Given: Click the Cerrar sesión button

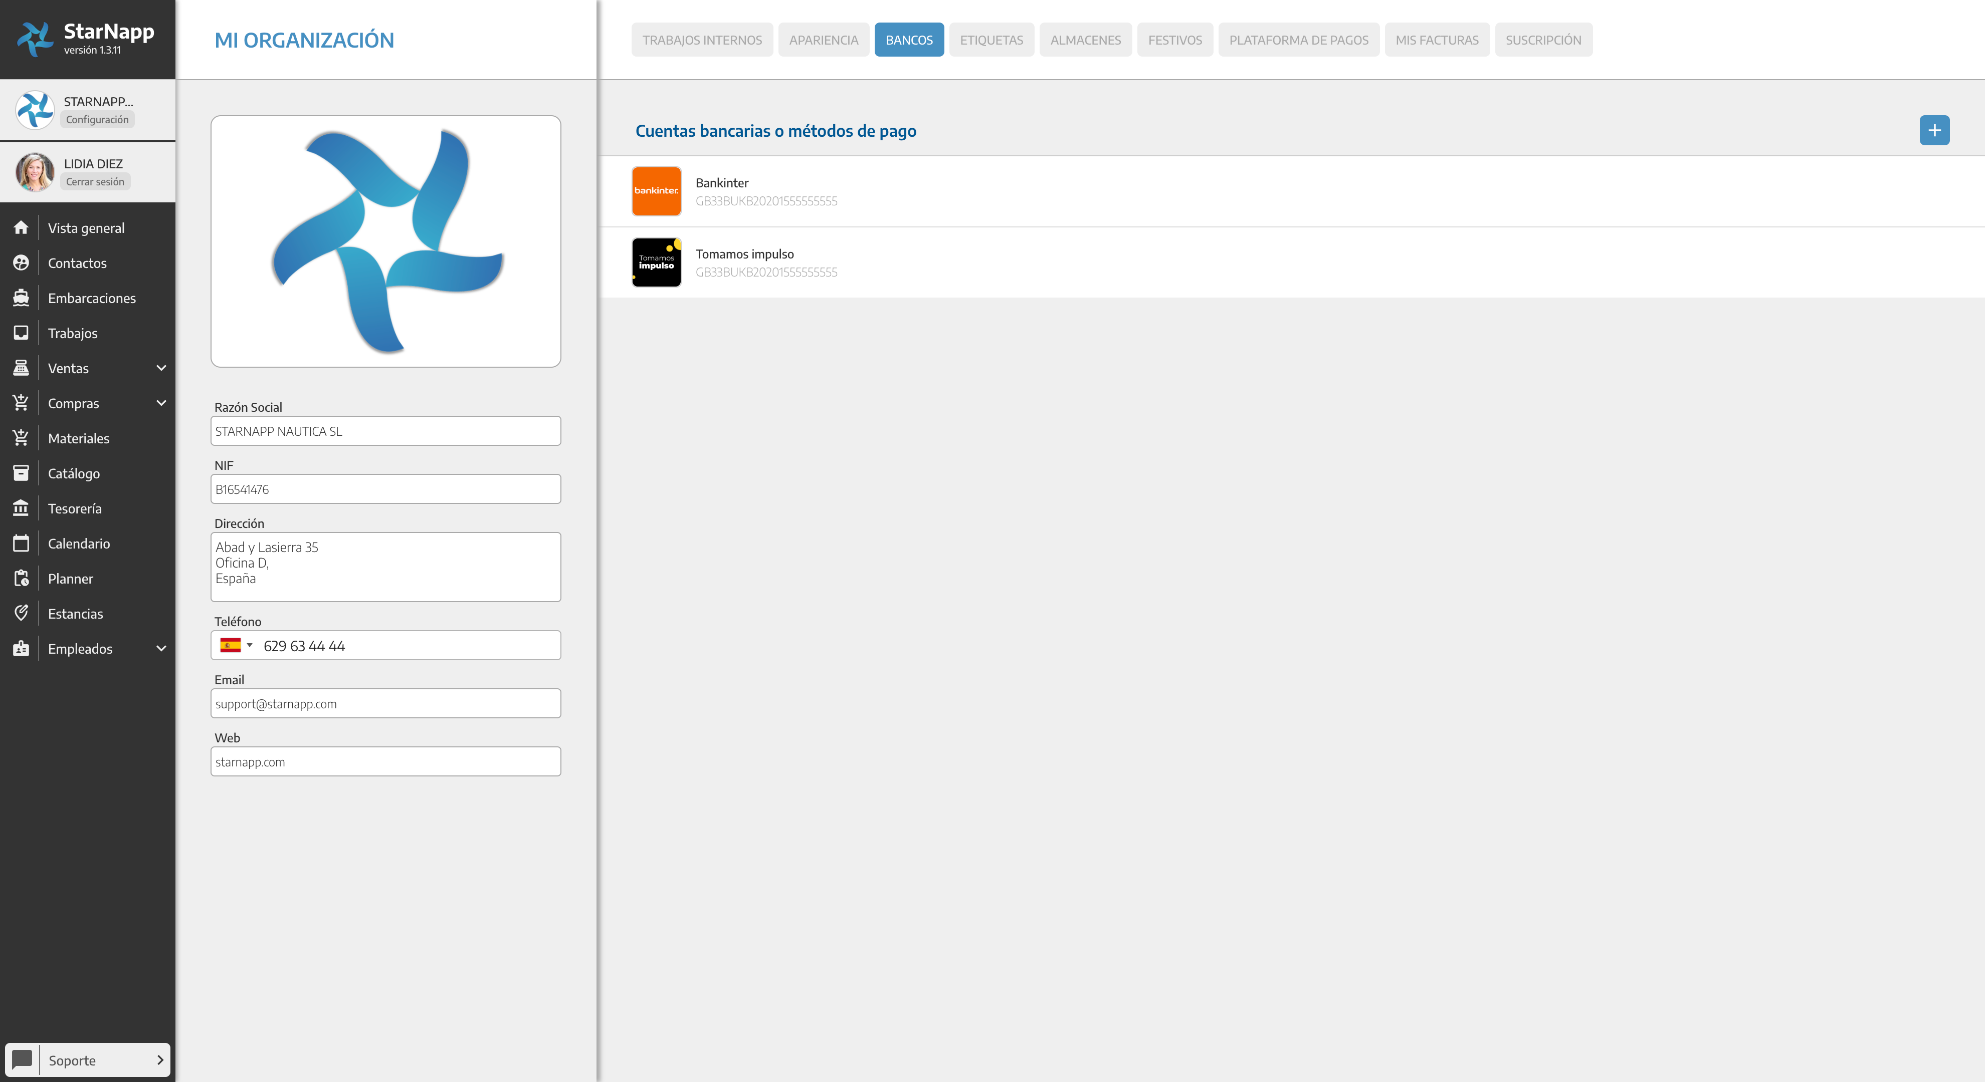Looking at the screenshot, I should (x=95, y=182).
